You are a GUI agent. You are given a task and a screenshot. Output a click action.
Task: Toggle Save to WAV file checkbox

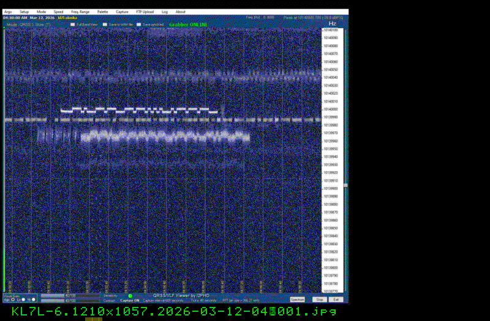click(x=104, y=25)
